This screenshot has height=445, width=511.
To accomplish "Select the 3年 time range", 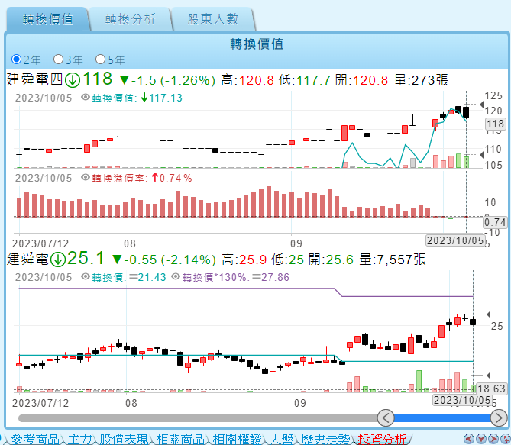I will point(59,59).
